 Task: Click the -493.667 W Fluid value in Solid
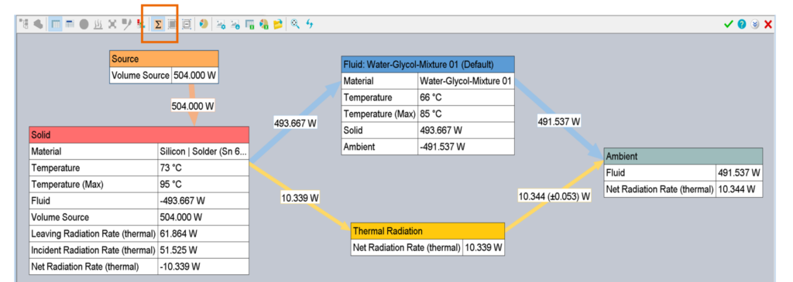tap(204, 201)
